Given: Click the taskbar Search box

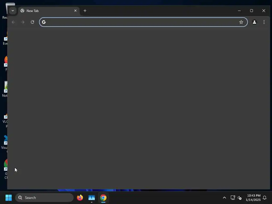Looking at the screenshot, I should point(44,198).
